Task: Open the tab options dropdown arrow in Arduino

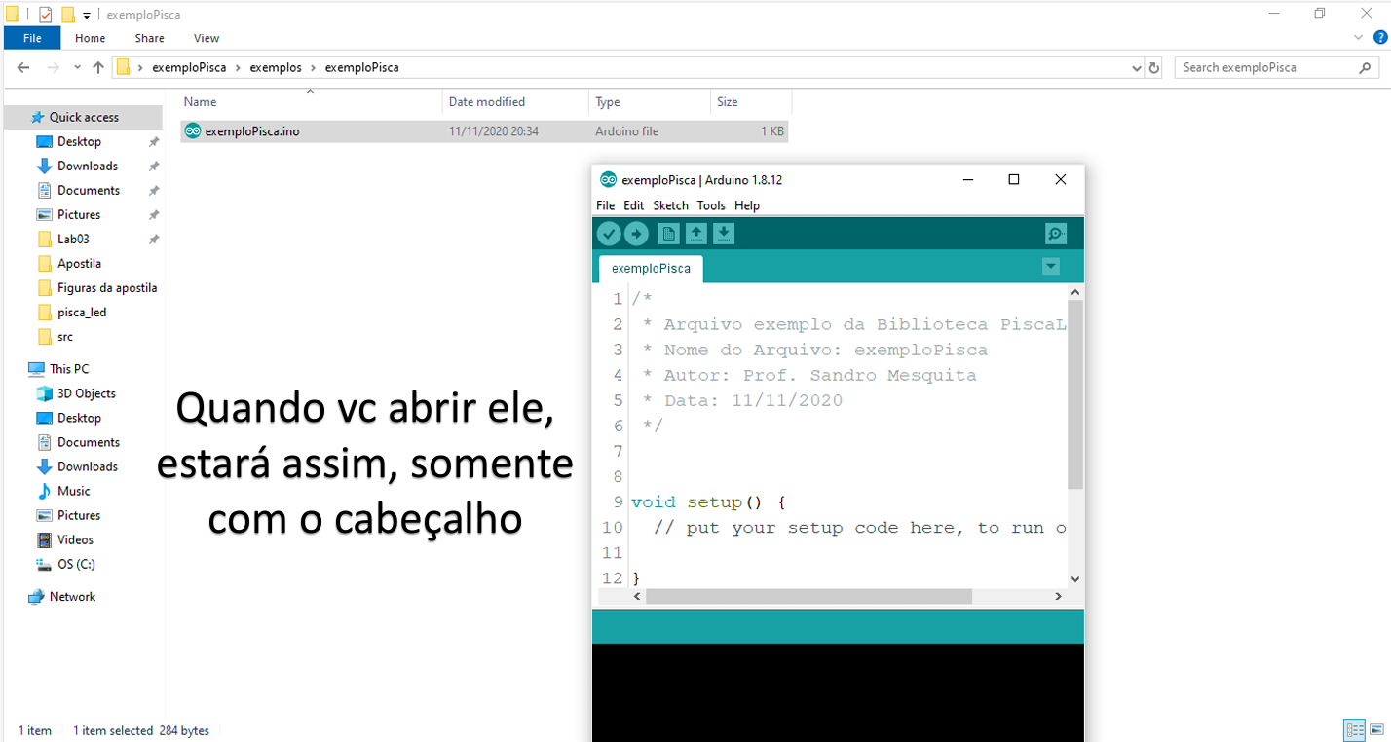Action: [1050, 266]
